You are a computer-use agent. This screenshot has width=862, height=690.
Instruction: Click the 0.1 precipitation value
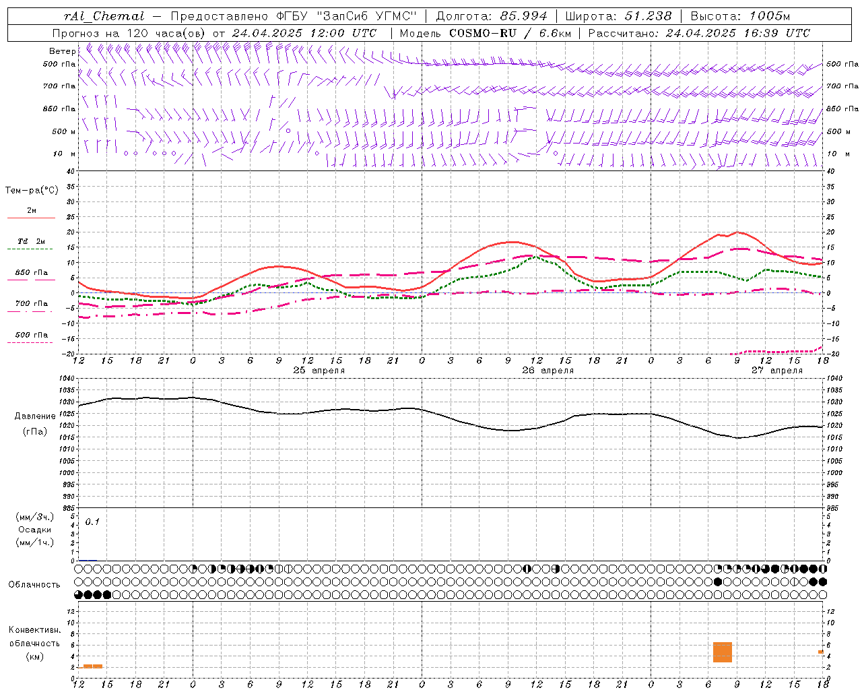(92, 522)
